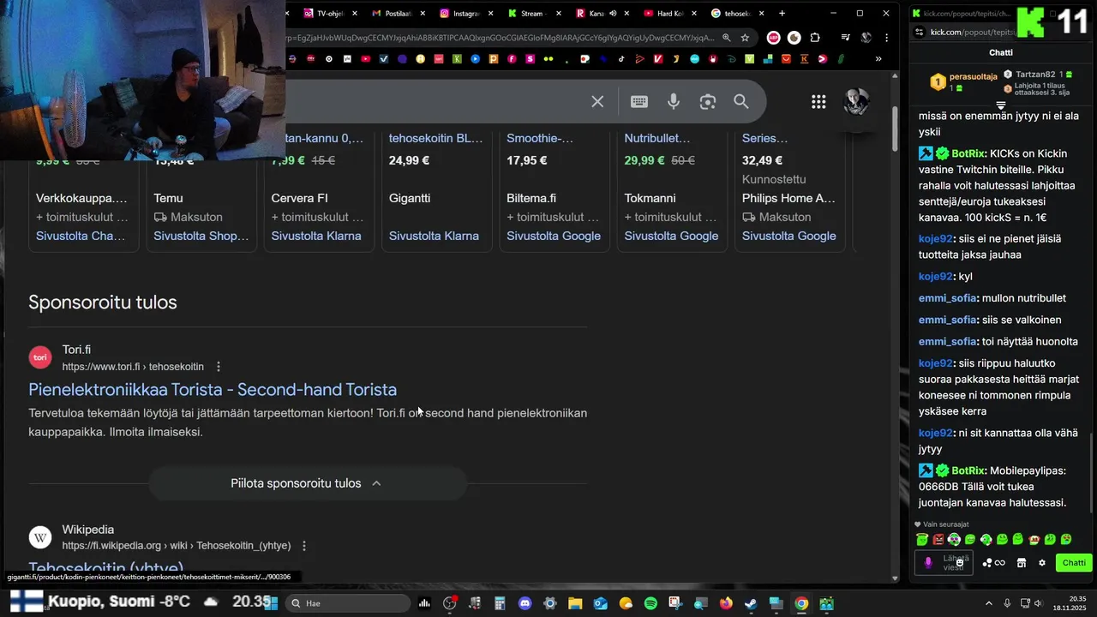The width and height of the screenshot is (1097, 617).
Task: Clear the Google search box with X
Action: pyautogui.click(x=597, y=101)
